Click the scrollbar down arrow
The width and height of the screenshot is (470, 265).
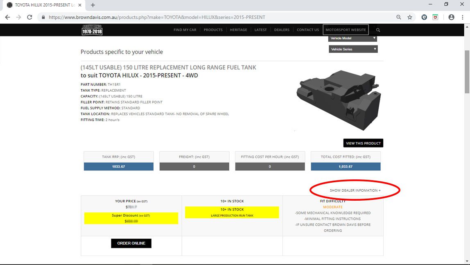tap(467, 261)
